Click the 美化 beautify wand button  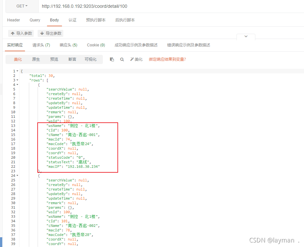(x=136, y=59)
